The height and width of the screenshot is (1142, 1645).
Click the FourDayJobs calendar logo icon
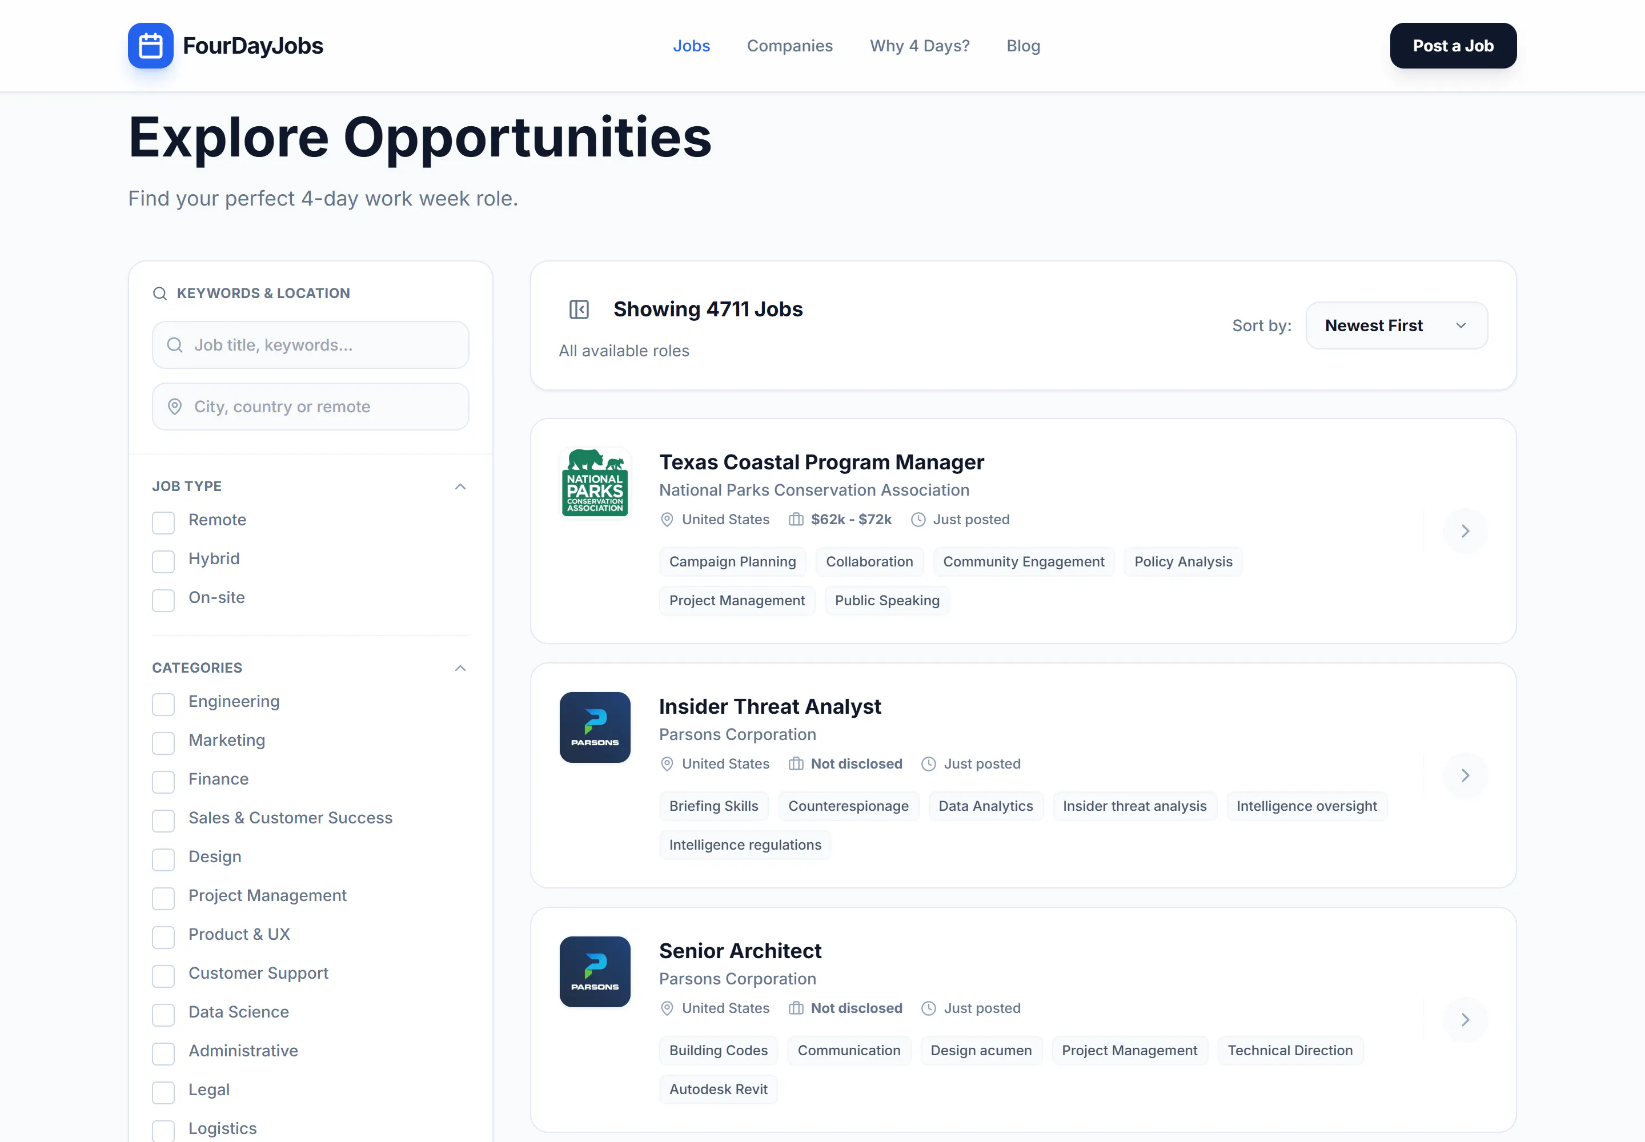tap(150, 46)
